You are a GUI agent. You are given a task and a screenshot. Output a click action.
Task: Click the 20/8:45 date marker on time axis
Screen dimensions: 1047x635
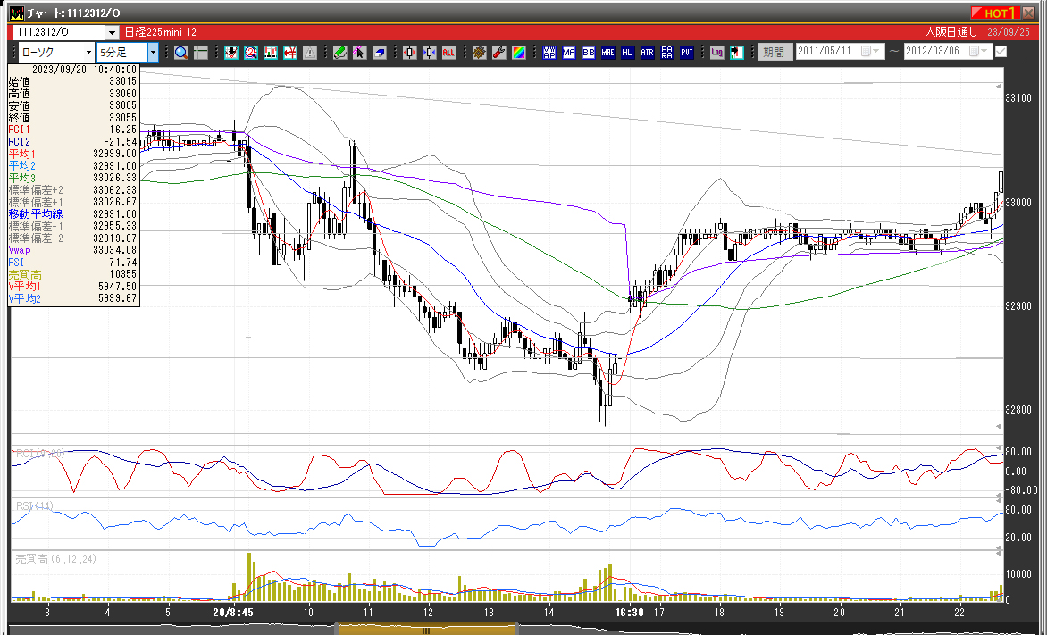233,613
